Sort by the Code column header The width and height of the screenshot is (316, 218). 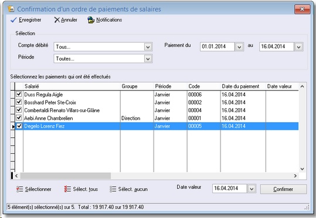[x=204, y=86]
